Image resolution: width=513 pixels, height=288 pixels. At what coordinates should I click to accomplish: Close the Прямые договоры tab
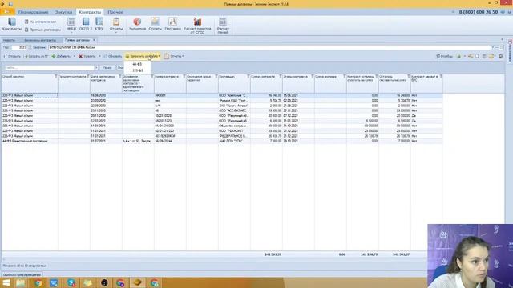click(95, 40)
